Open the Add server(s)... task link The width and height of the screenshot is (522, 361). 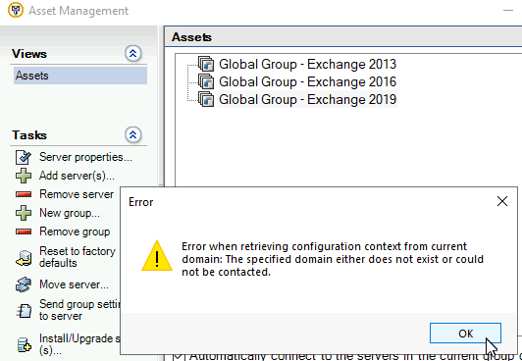[x=77, y=176]
